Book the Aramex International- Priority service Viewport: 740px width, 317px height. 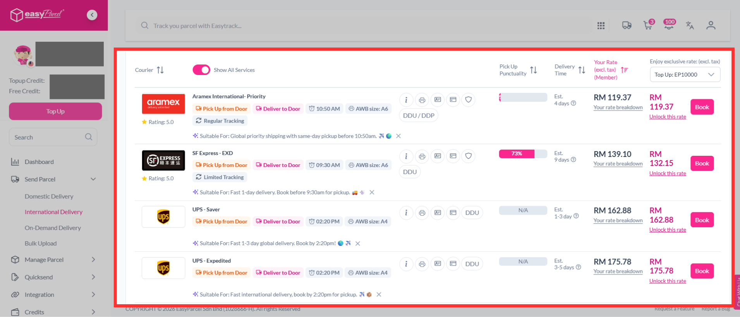(702, 107)
